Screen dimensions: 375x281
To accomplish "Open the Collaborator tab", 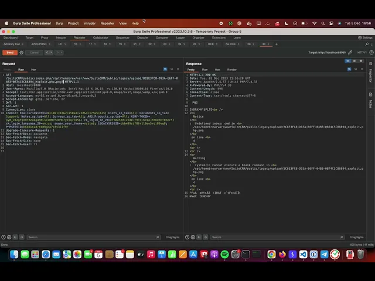I will [100, 37].
